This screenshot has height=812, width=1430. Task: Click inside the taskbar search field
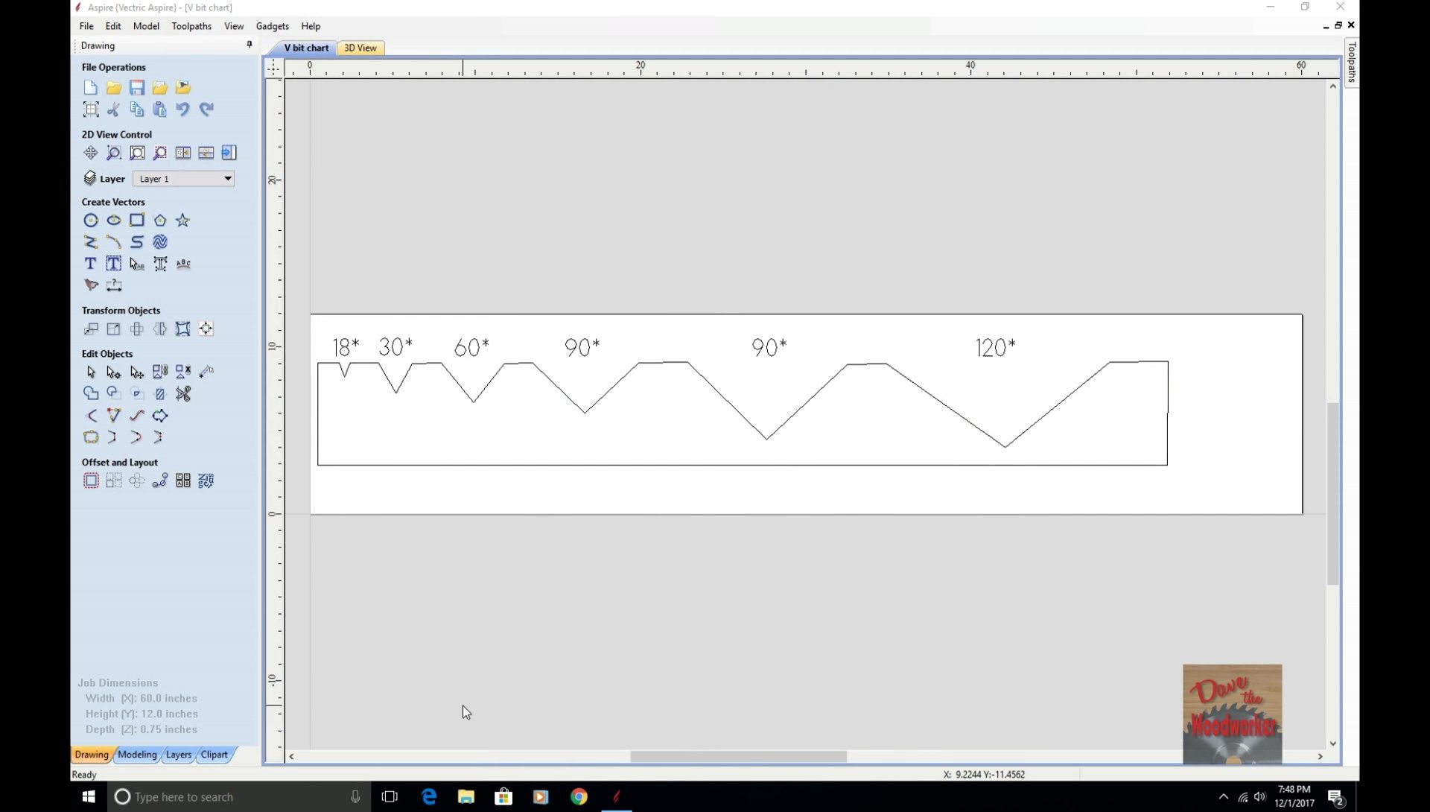(x=223, y=796)
